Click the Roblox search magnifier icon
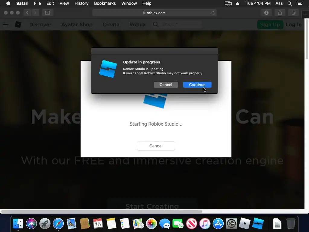This screenshot has height=232, width=309. (155, 24)
